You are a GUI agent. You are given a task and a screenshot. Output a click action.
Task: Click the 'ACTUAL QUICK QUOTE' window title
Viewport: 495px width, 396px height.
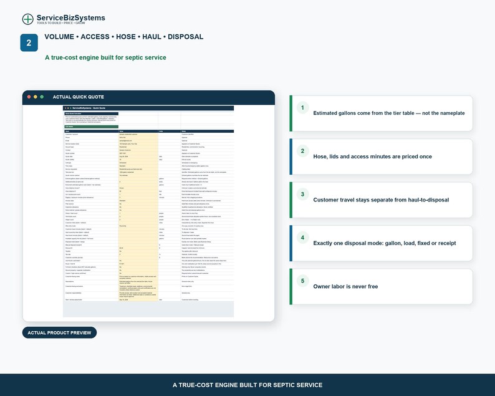[79, 97]
